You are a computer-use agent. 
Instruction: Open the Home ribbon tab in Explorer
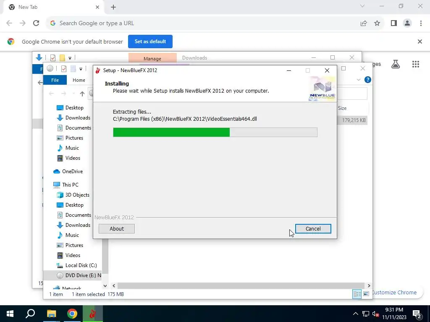(x=79, y=80)
